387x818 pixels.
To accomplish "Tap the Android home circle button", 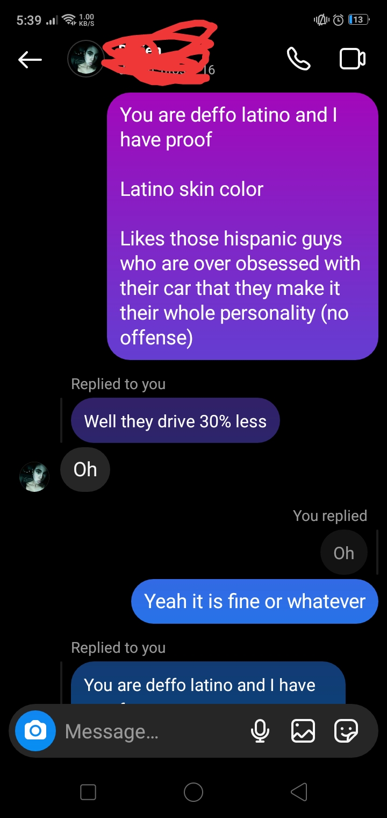I will point(193,792).
